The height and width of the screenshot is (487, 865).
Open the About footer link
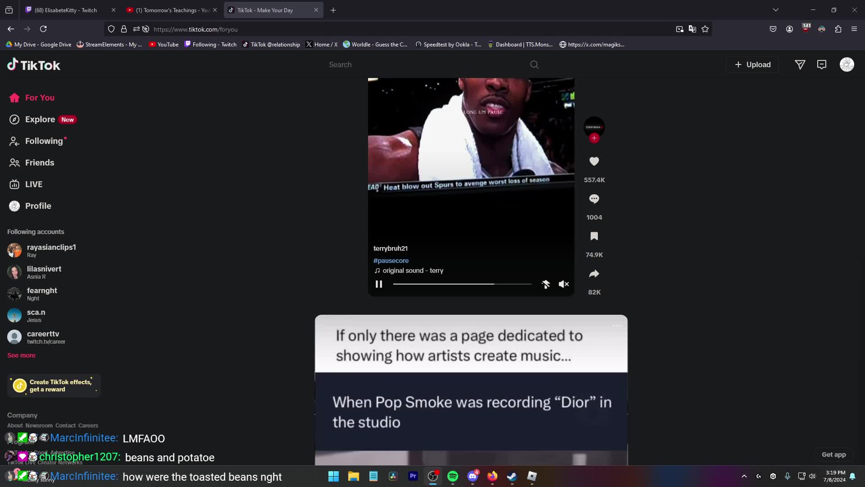15,426
